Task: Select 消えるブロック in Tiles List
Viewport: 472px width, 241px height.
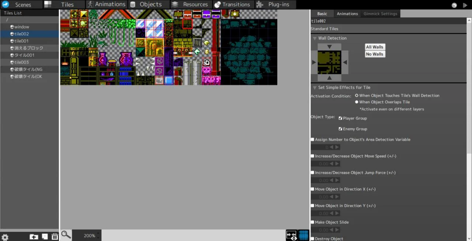Action: (29, 48)
